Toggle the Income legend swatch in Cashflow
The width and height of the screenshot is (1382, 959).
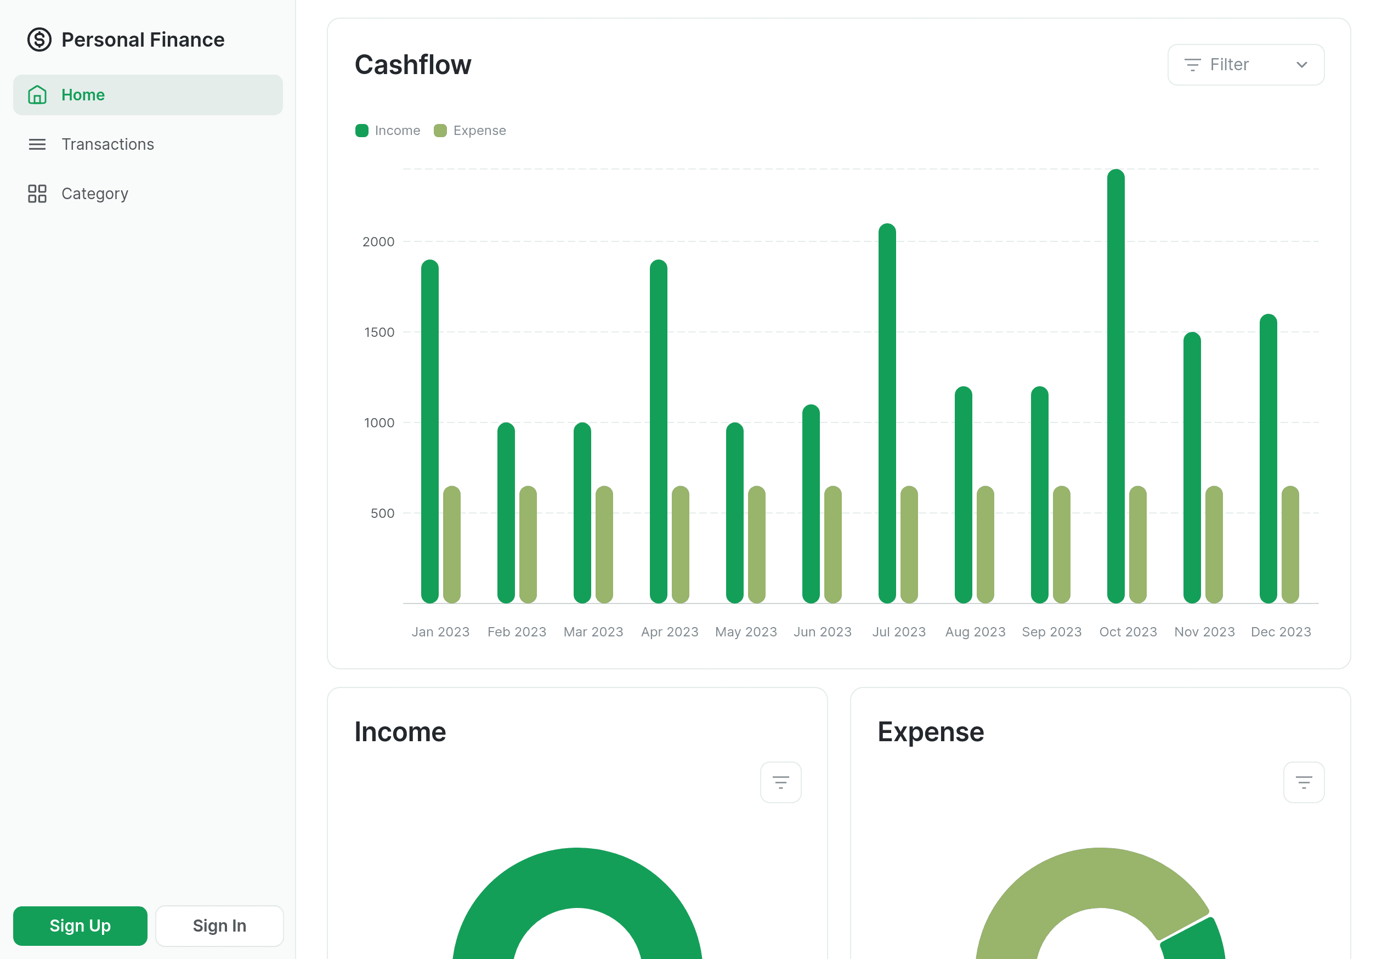point(361,131)
